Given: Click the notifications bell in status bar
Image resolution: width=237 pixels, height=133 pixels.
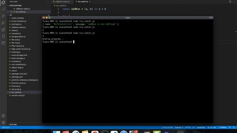Looking at the screenshot, I should tap(234, 127).
